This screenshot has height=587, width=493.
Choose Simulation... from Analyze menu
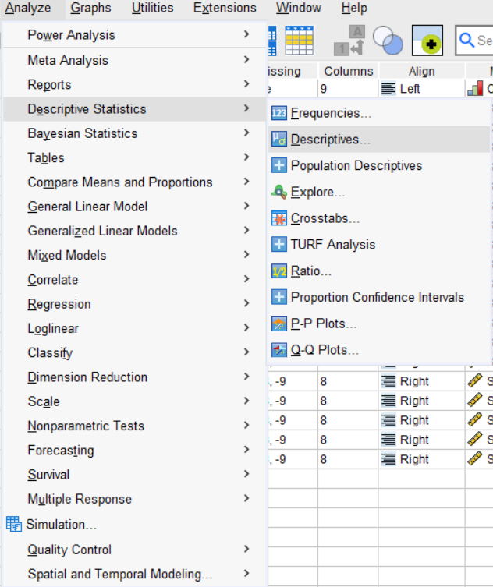pos(134,524)
